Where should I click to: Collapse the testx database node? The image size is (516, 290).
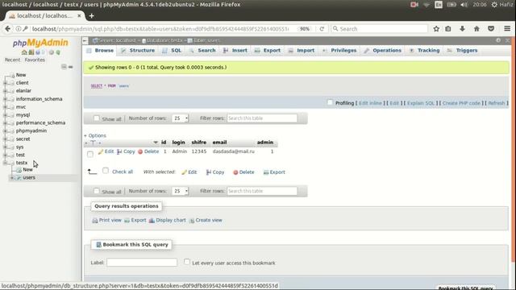tap(6, 163)
